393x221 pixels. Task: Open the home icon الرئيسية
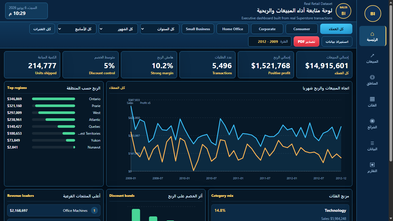point(373,36)
